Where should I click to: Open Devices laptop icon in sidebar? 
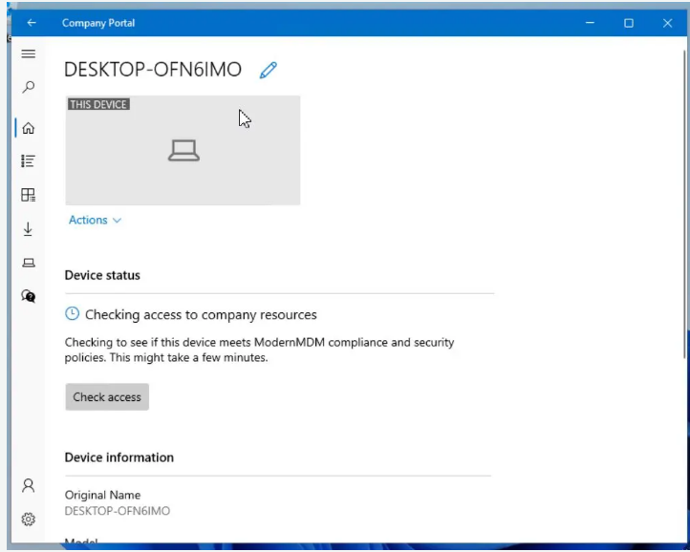(x=28, y=263)
